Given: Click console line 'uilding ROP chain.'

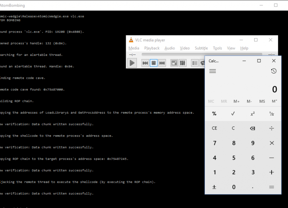Looking at the screenshot, I should click(17, 101).
